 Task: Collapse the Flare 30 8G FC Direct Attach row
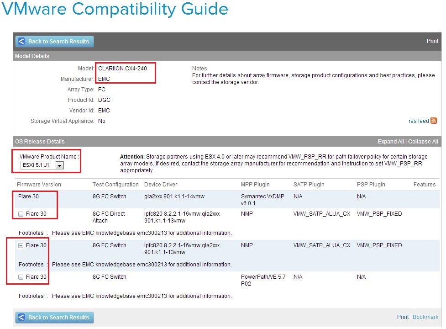pos(21,214)
